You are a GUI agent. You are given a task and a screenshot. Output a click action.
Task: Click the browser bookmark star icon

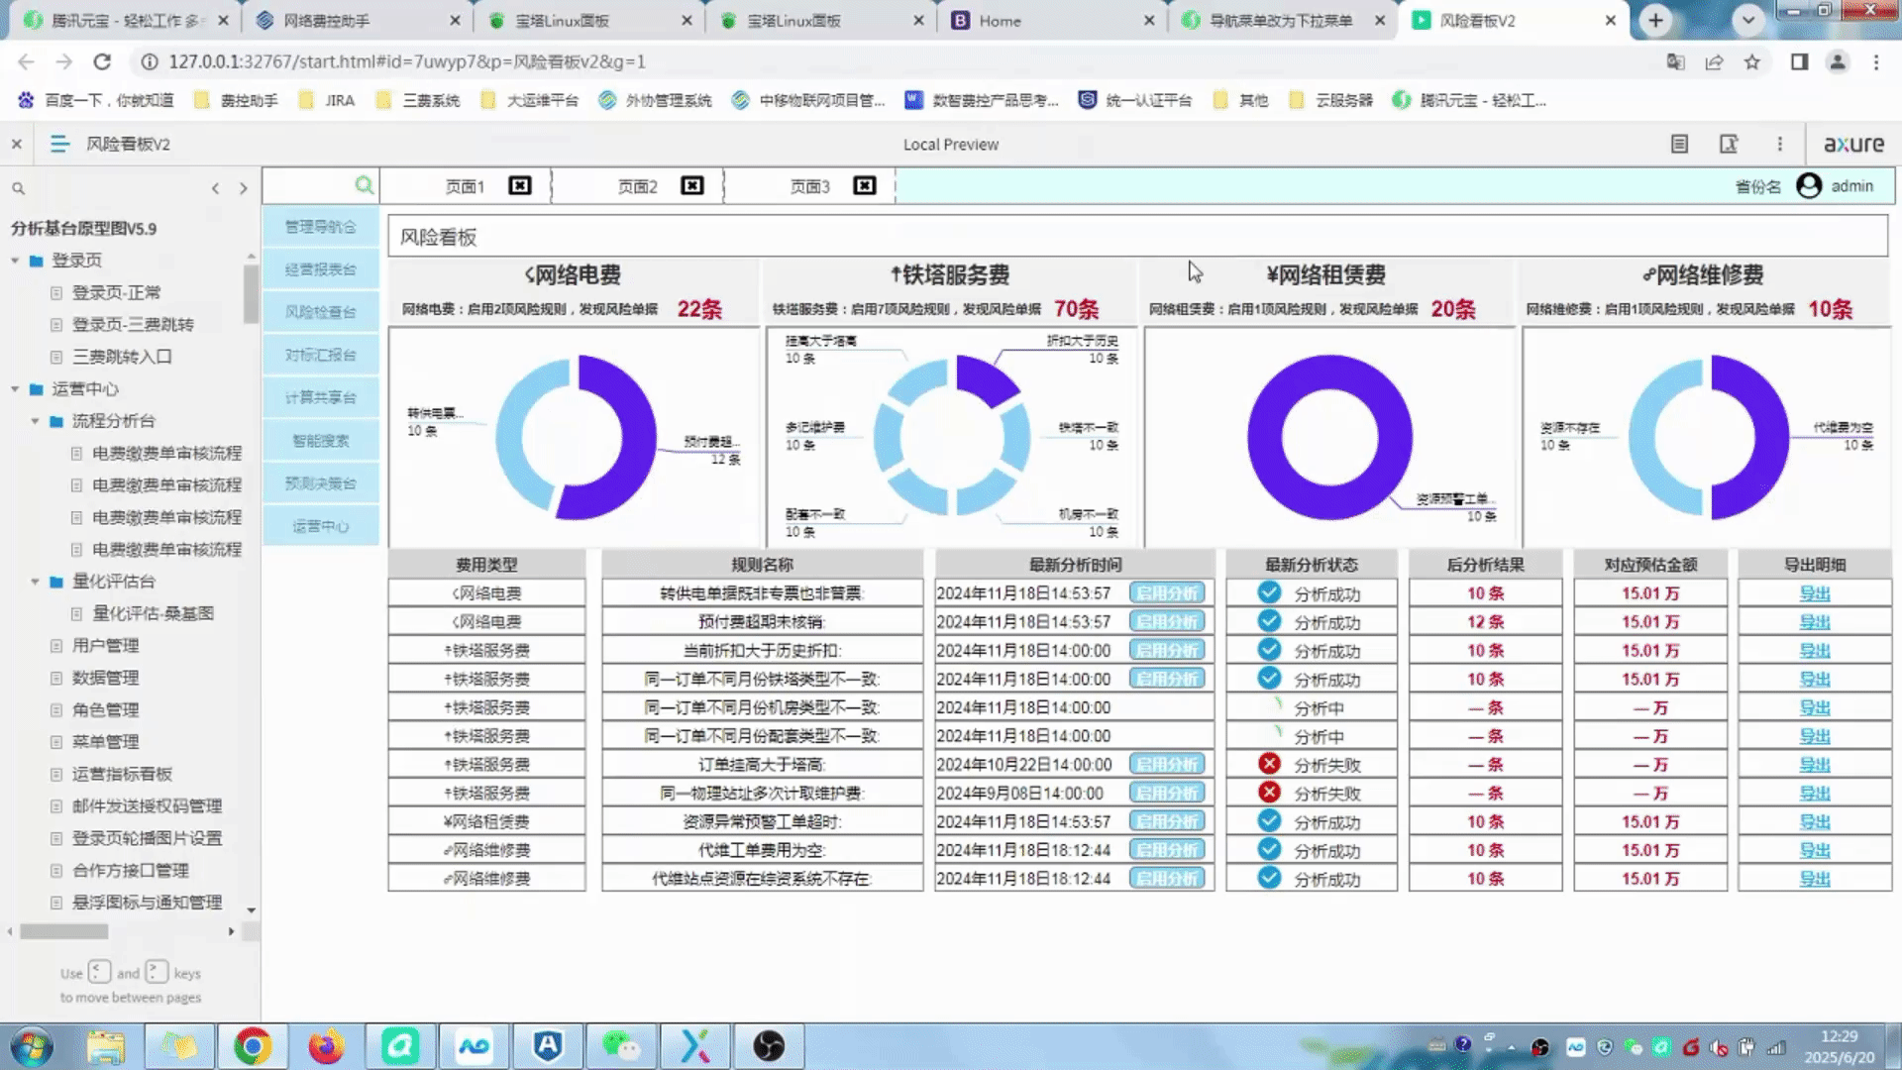(1752, 61)
